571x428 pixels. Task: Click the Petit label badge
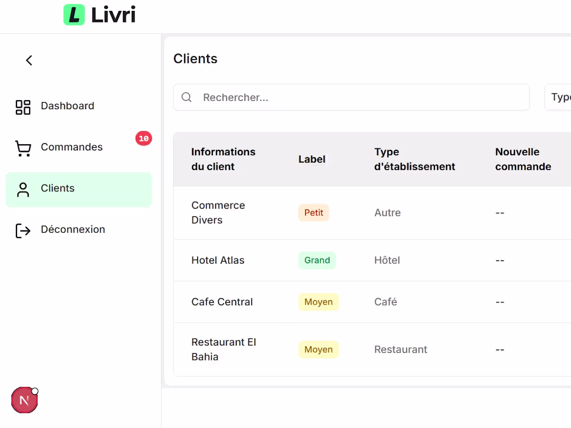(314, 213)
